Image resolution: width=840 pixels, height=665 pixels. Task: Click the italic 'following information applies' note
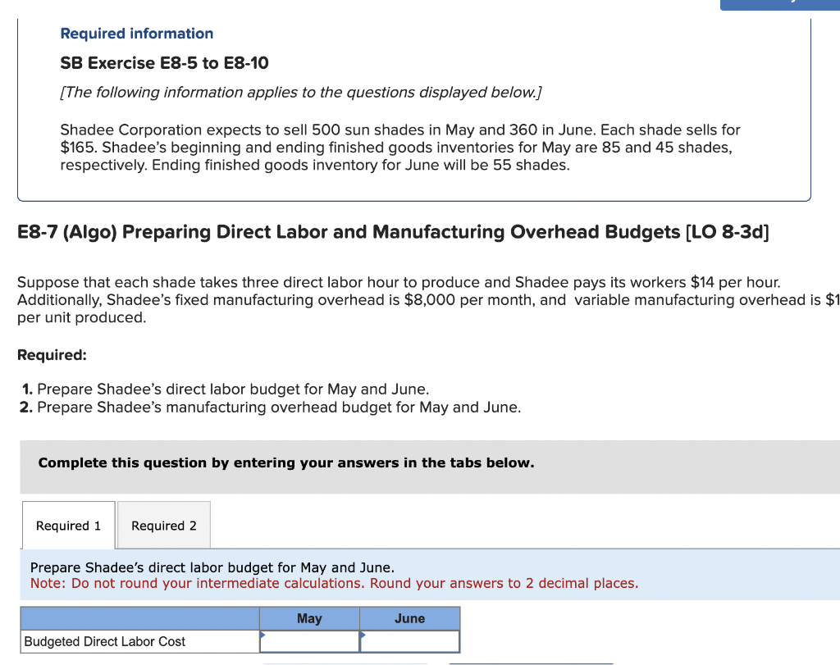coord(301,92)
